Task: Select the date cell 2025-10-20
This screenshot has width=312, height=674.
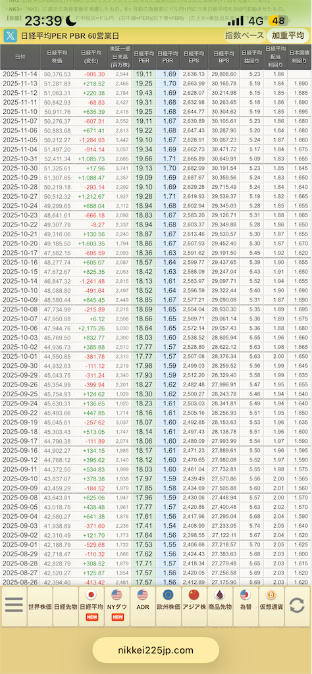Action: [20, 243]
